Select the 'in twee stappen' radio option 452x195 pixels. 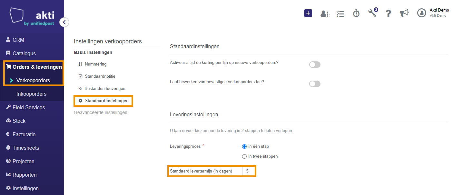tap(244, 156)
